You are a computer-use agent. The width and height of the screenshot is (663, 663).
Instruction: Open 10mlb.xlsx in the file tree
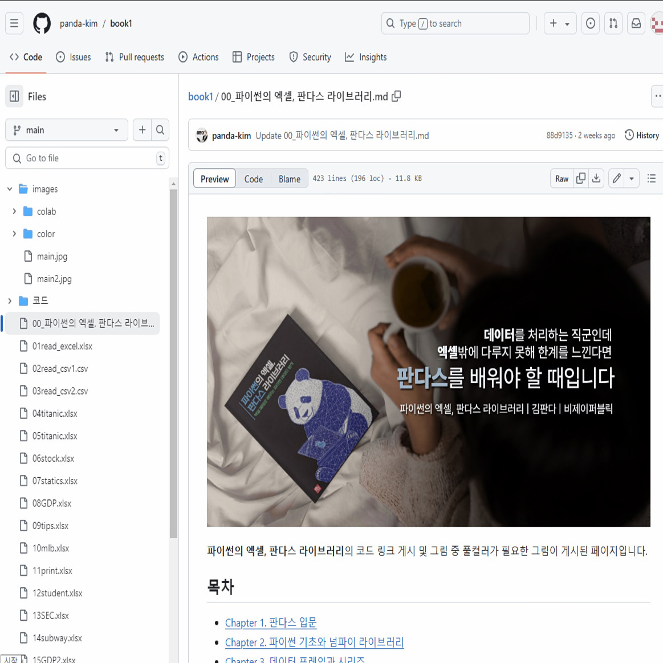tap(51, 548)
